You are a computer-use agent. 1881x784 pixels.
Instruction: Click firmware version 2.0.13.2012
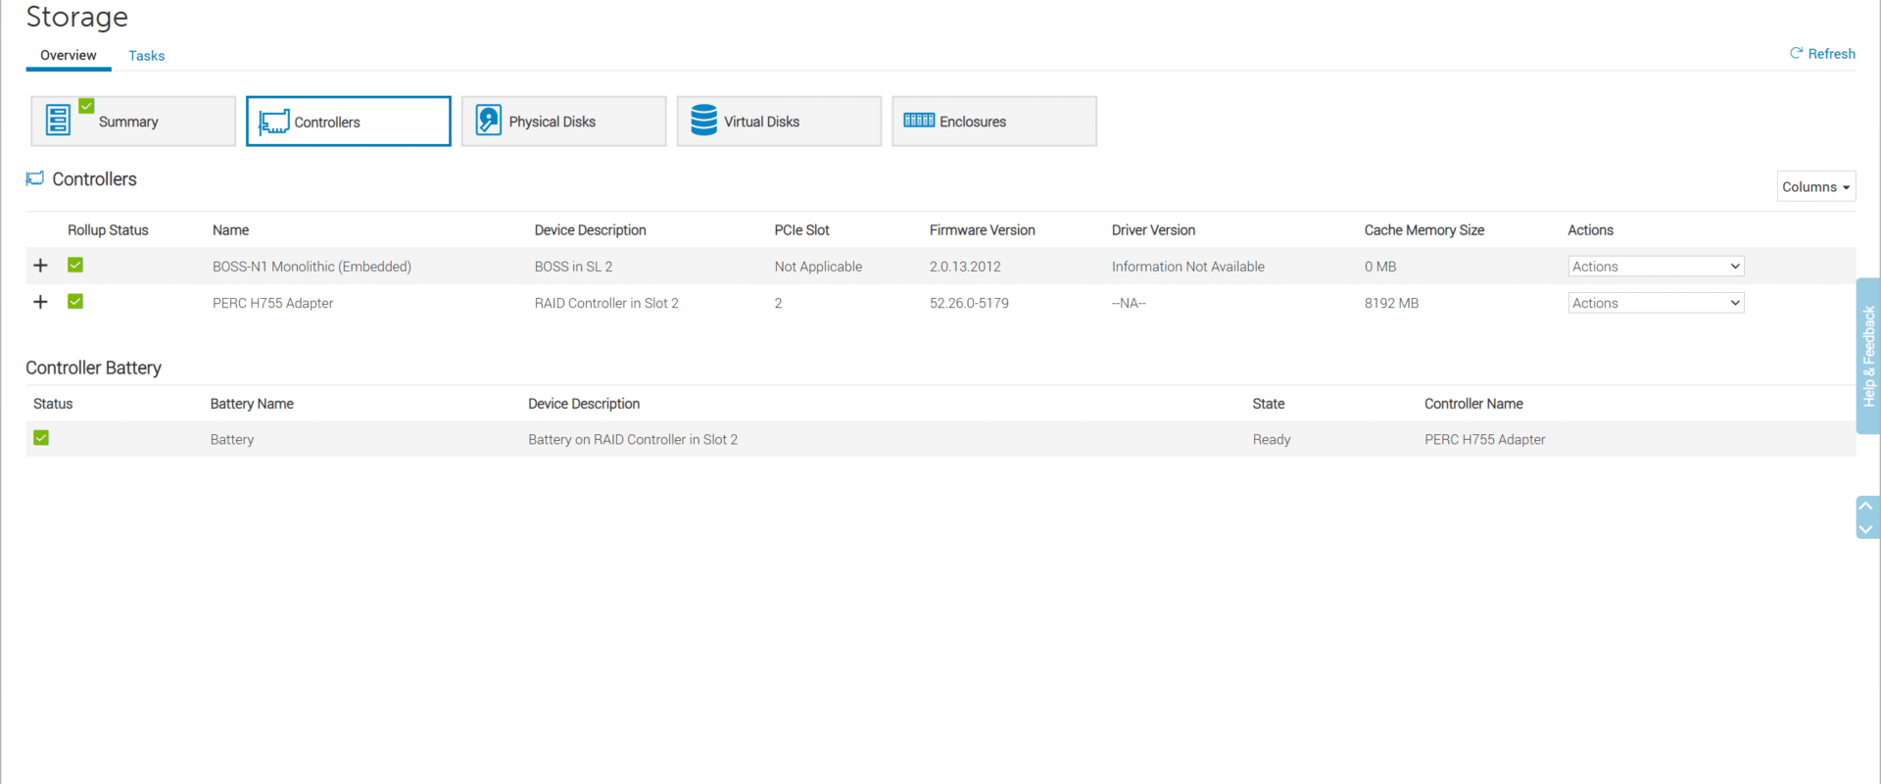[x=965, y=267]
